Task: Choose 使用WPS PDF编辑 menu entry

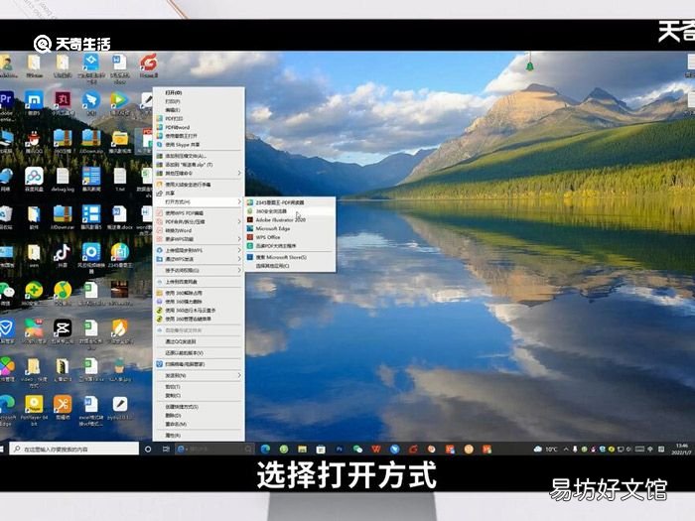Action: coord(199,213)
